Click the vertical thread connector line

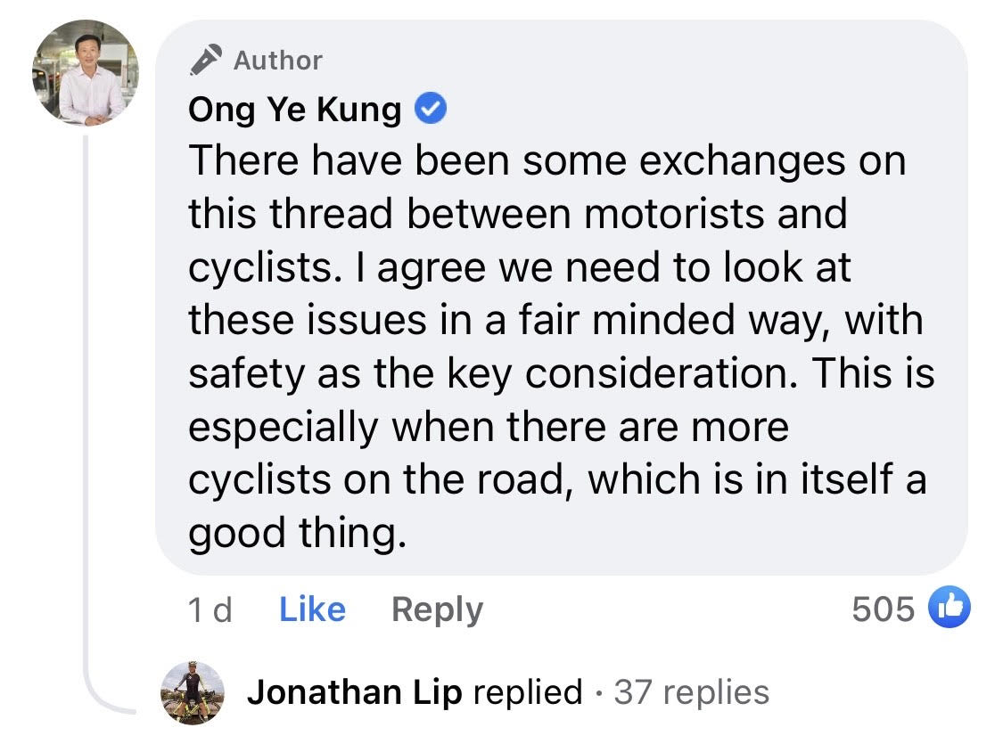(x=86, y=401)
